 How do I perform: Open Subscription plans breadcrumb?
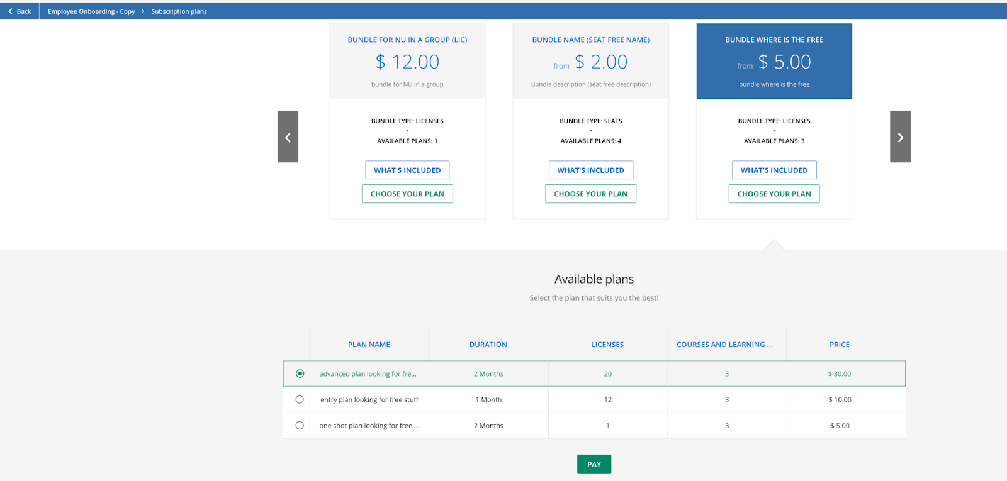pyautogui.click(x=179, y=11)
